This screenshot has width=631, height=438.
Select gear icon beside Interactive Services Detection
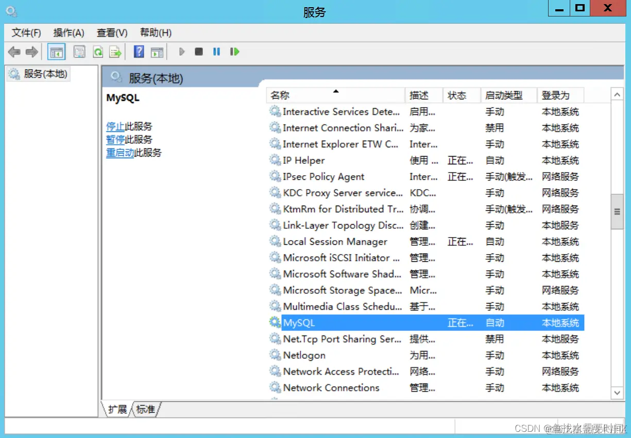coord(275,111)
